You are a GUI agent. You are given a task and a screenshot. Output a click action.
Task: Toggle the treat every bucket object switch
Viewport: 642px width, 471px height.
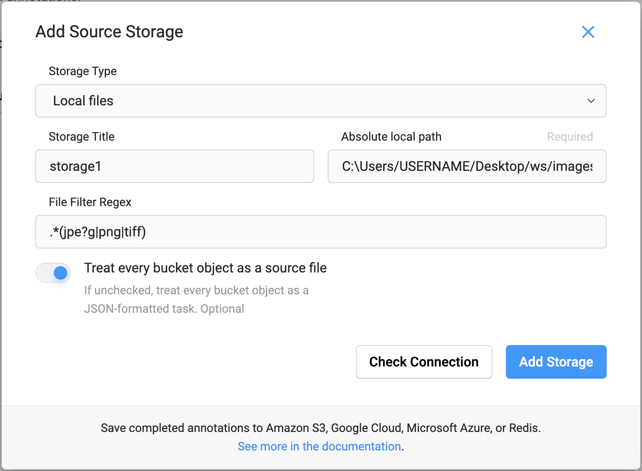pyautogui.click(x=53, y=273)
